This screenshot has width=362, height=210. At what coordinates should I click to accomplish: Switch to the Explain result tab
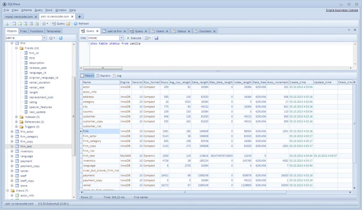coord(103,76)
